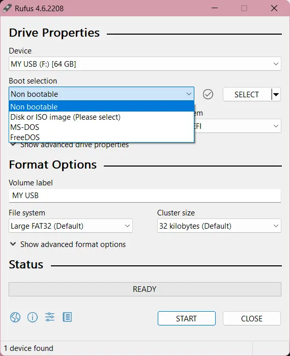Image resolution: width=290 pixels, height=356 pixels.
Task: Click the Cluster size label
Action: pyautogui.click(x=176, y=213)
